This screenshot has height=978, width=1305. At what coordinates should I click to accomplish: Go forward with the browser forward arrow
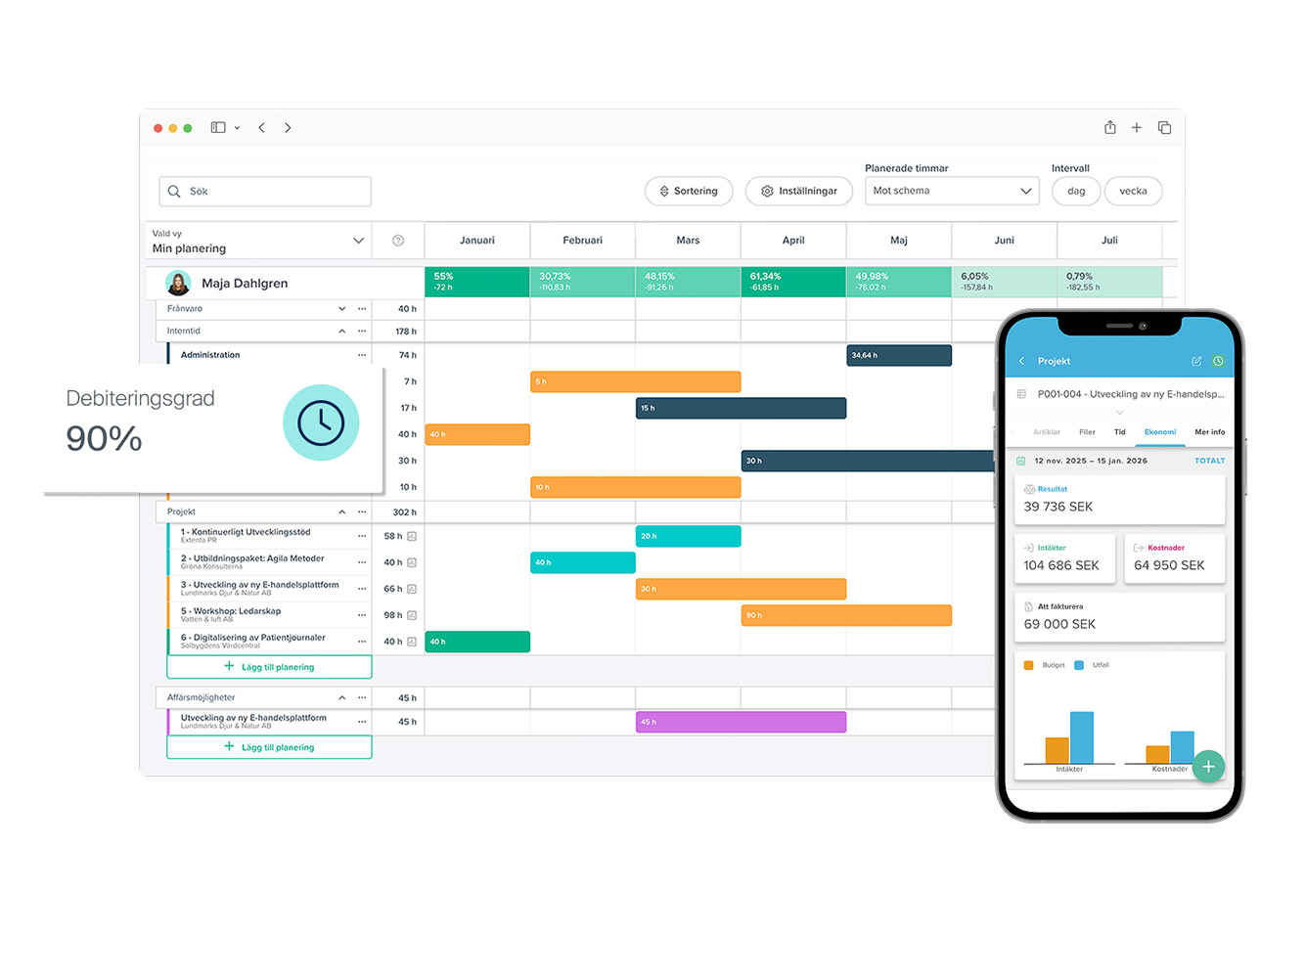[x=288, y=127]
